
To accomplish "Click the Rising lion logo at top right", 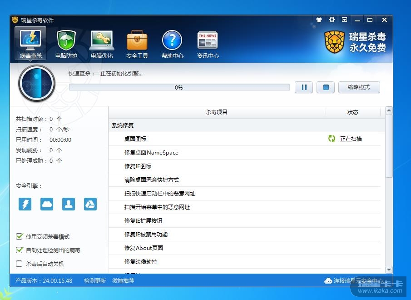I will point(334,42).
